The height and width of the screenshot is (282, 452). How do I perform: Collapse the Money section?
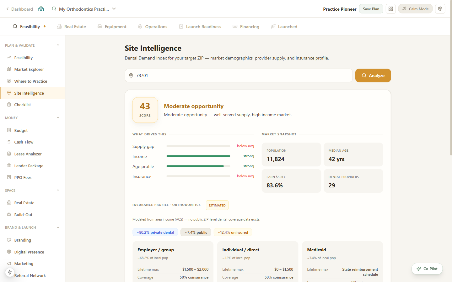[x=58, y=118]
